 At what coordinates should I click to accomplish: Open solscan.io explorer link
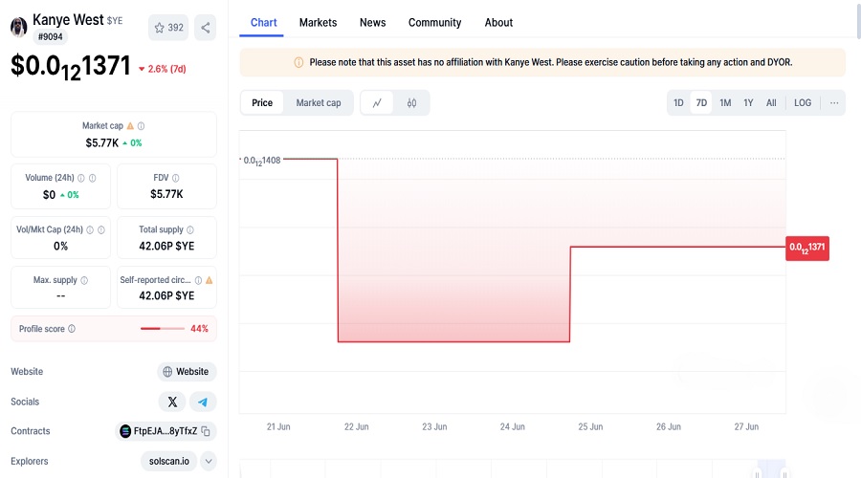167,462
